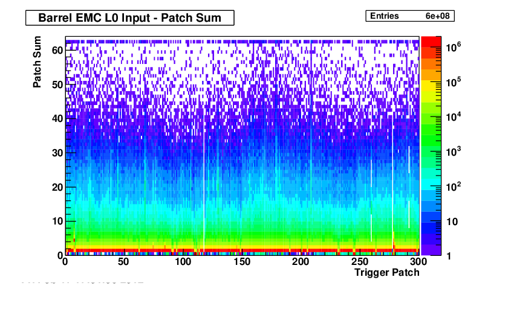Click x-axis label 50
This screenshot has height=312, width=514.
[x=123, y=262]
